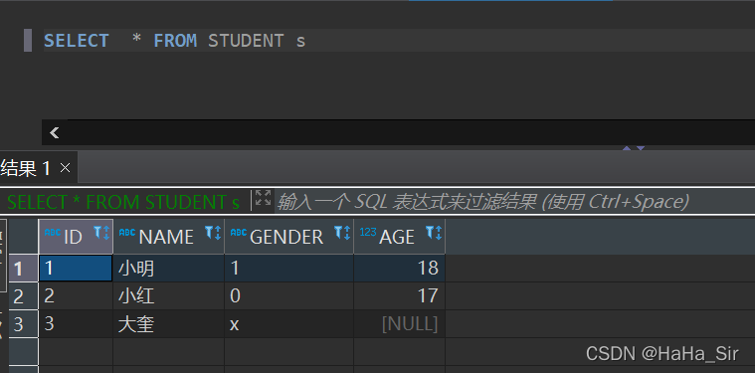Screen dimensions: 755x373
Task: Select the ID column header
Action: point(76,237)
